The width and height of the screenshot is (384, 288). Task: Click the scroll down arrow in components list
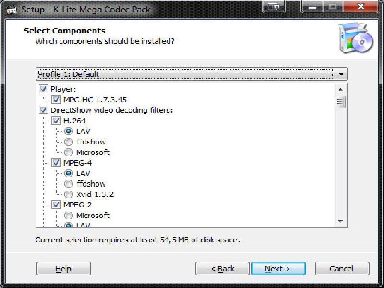[x=340, y=221]
